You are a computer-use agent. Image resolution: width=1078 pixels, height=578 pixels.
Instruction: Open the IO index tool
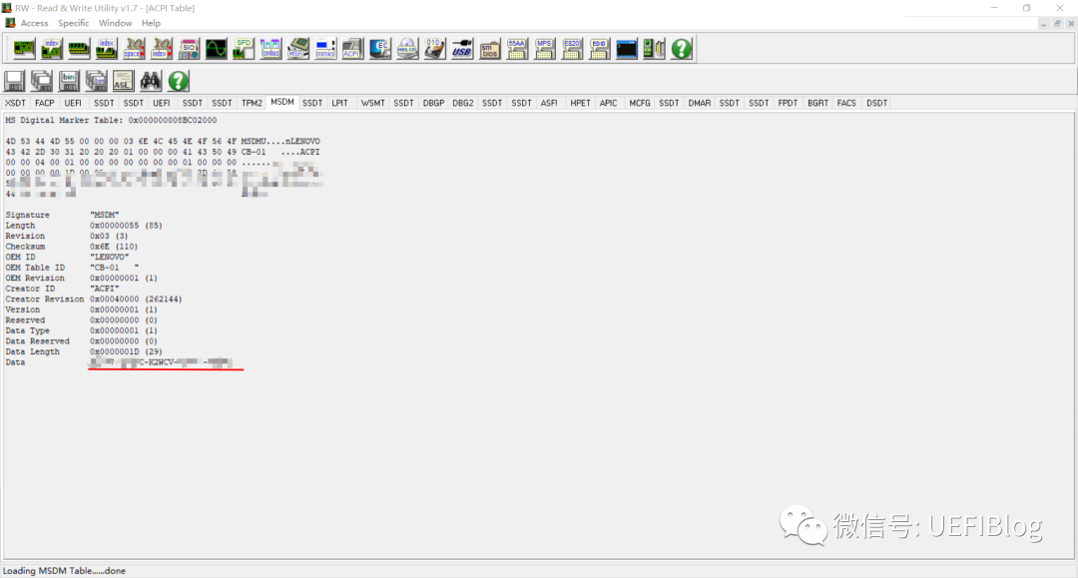tap(162, 49)
